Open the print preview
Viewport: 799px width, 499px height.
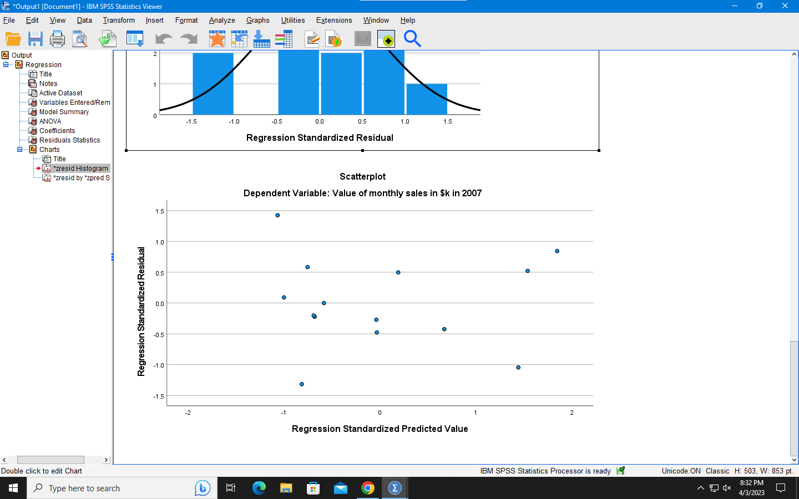79,39
